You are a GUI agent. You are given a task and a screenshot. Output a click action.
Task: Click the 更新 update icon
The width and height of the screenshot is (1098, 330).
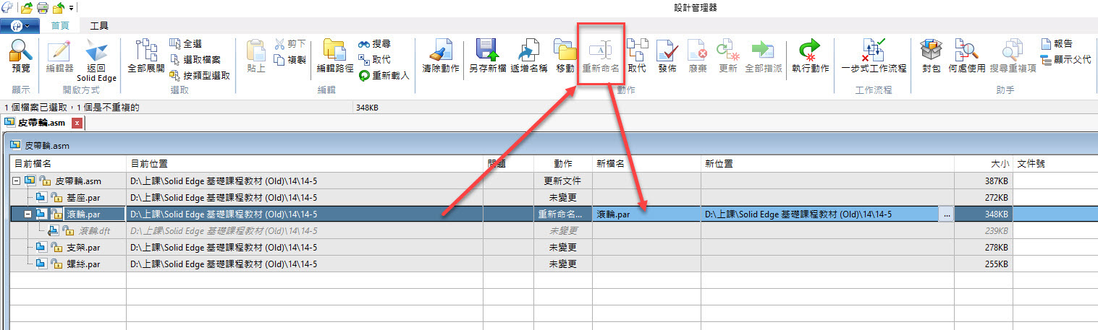pos(728,51)
